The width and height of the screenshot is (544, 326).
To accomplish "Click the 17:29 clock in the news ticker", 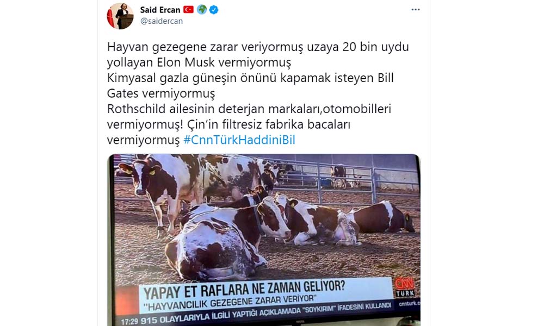I will click(129, 322).
